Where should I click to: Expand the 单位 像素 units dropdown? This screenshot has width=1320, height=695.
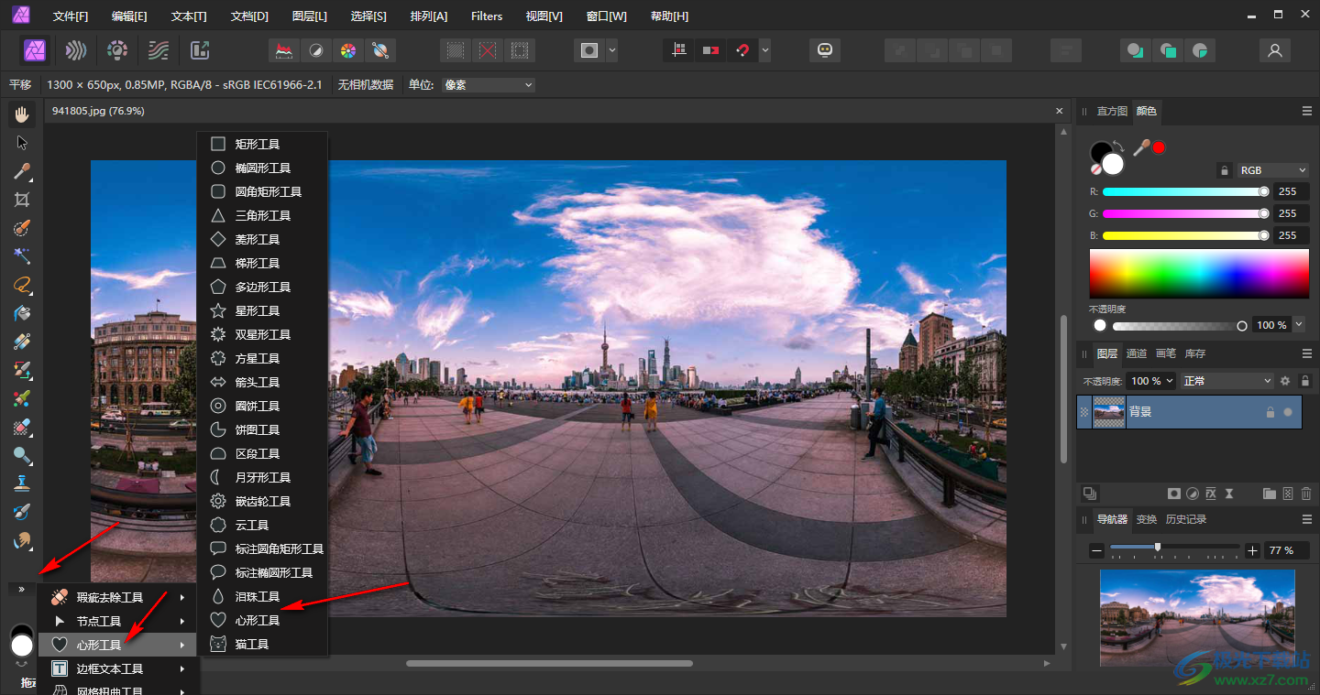[488, 85]
